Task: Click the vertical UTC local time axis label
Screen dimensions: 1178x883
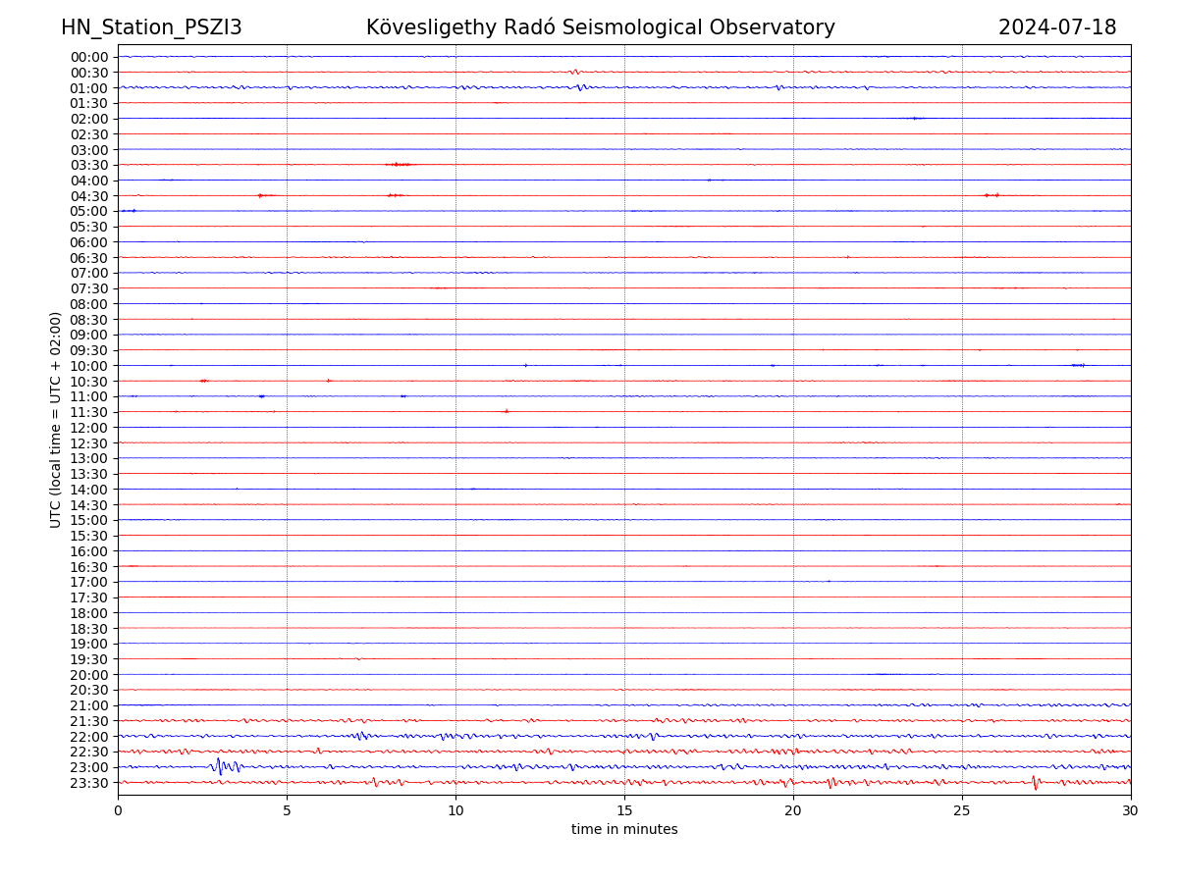Action: click(x=56, y=419)
